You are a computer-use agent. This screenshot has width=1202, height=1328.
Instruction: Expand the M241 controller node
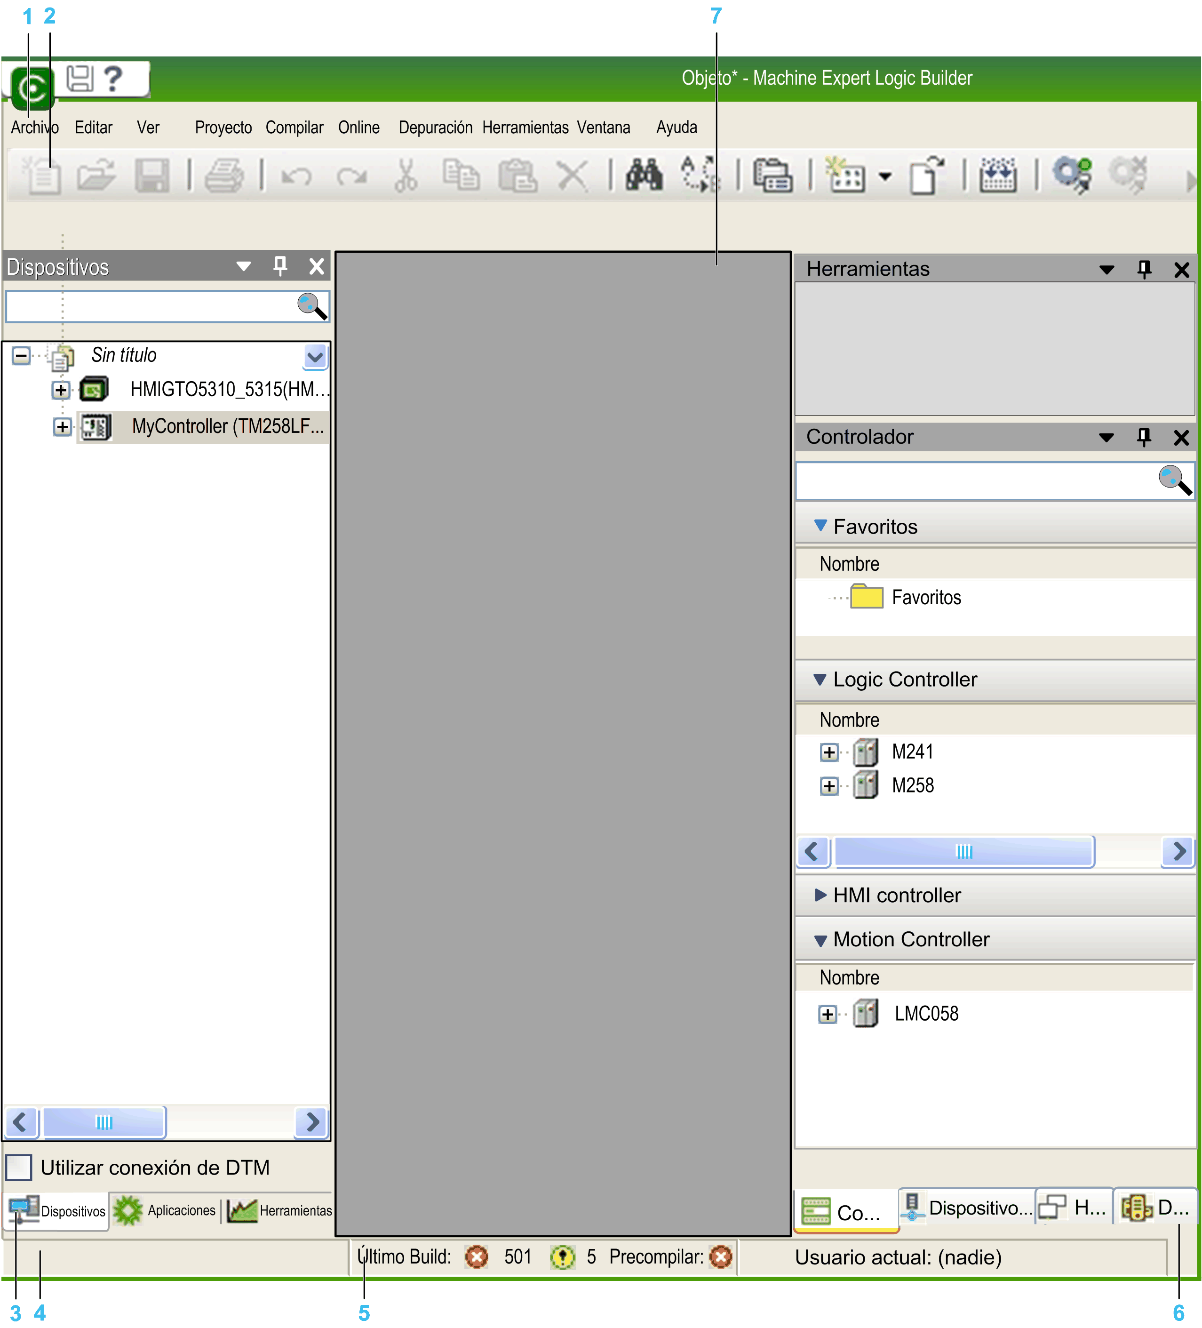pyautogui.click(x=829, y=752)
